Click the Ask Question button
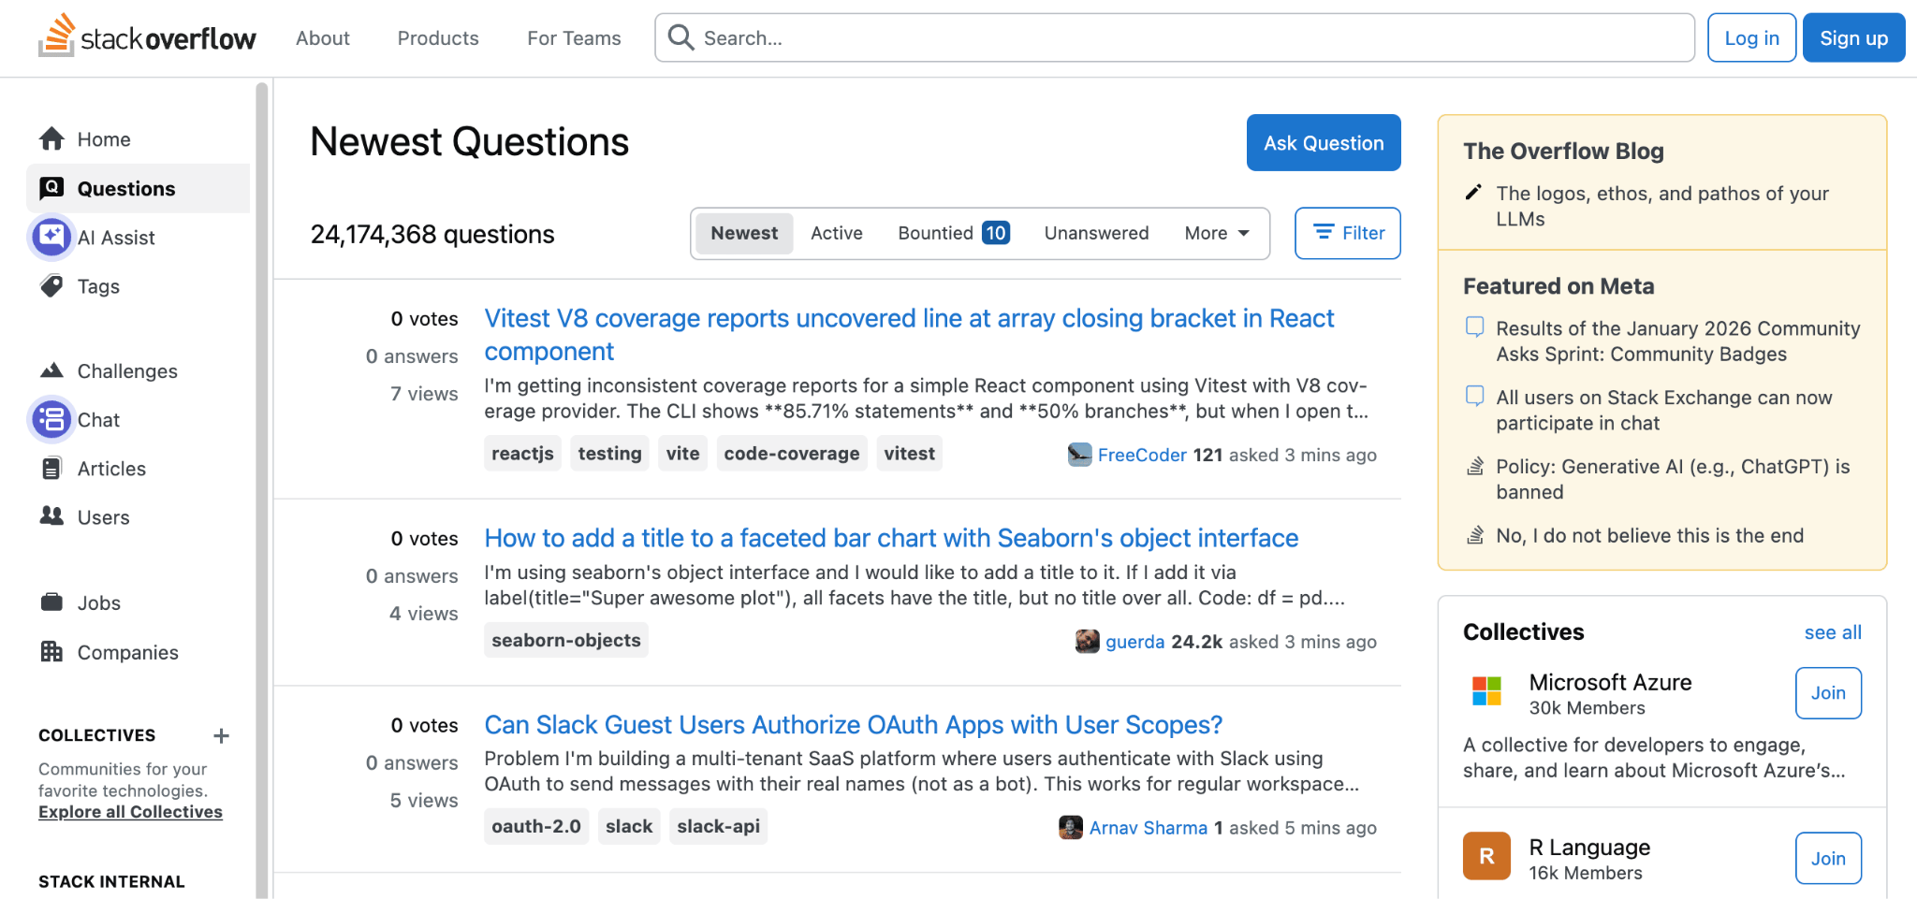The width and height of the screenshot is (1917, 899). (x=1323, y=142)
